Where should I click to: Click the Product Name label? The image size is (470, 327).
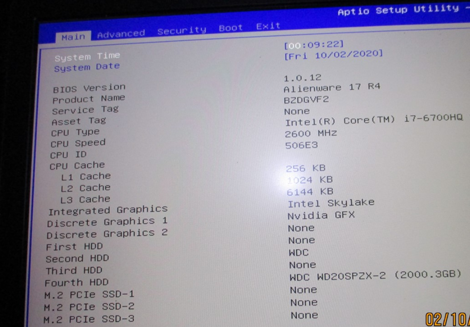(89, 99)
